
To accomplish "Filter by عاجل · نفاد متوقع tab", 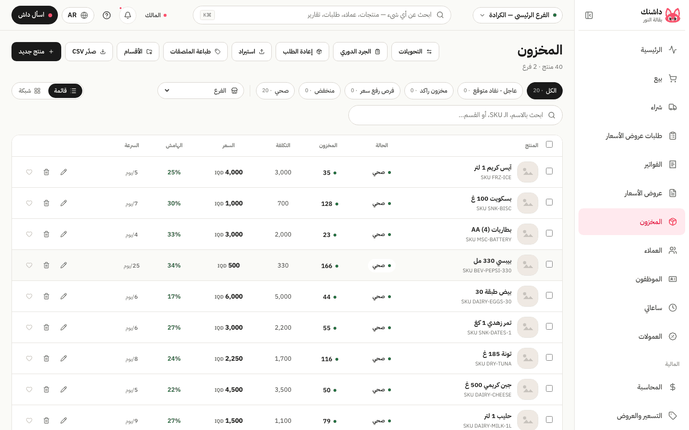I will tap(490, 91).
